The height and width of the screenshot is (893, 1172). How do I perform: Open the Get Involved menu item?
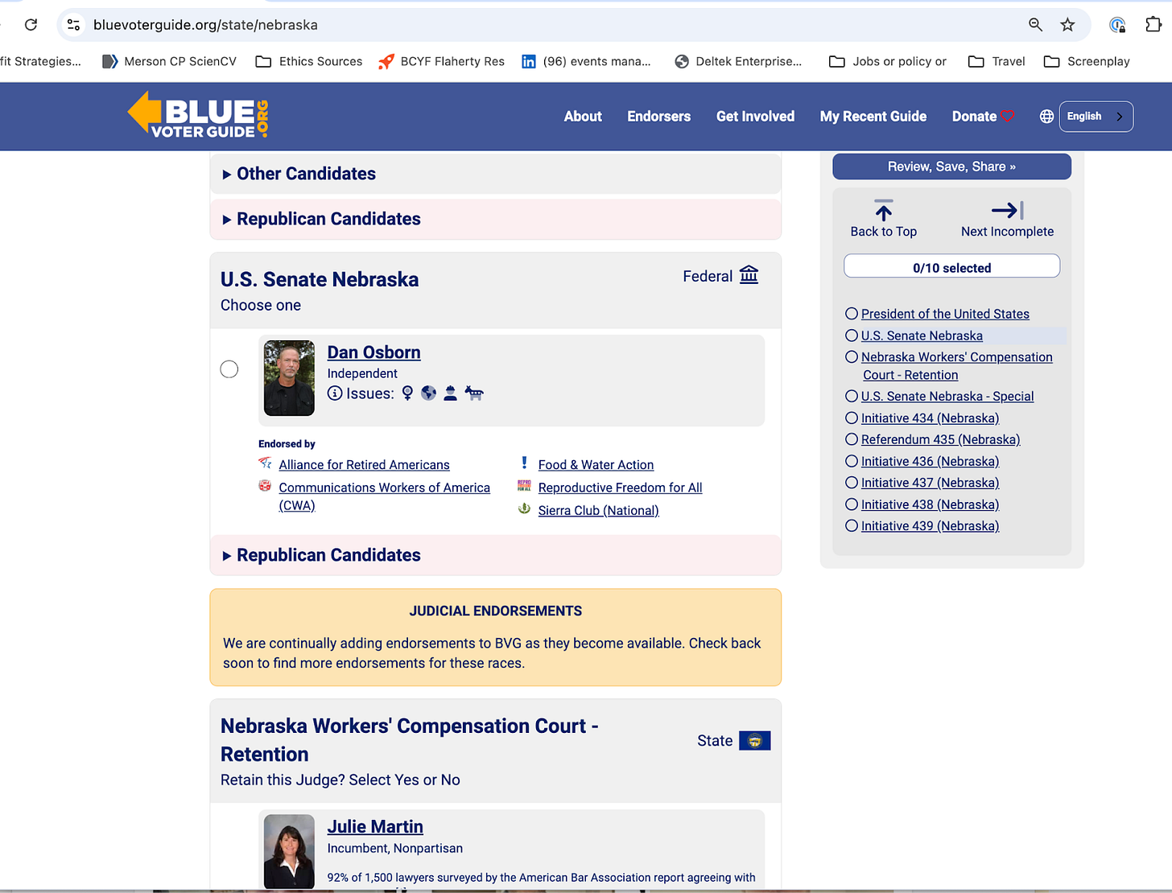(x=755, y=117)
